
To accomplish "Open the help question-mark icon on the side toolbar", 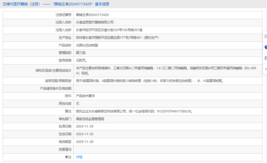I will coord(266,47).
